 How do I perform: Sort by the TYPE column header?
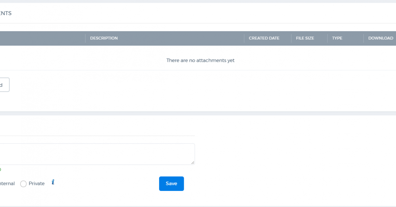click(337, 38)
